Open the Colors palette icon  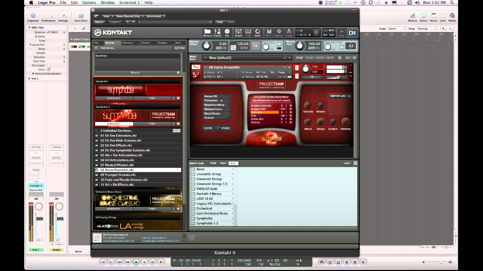coord(424,17)
